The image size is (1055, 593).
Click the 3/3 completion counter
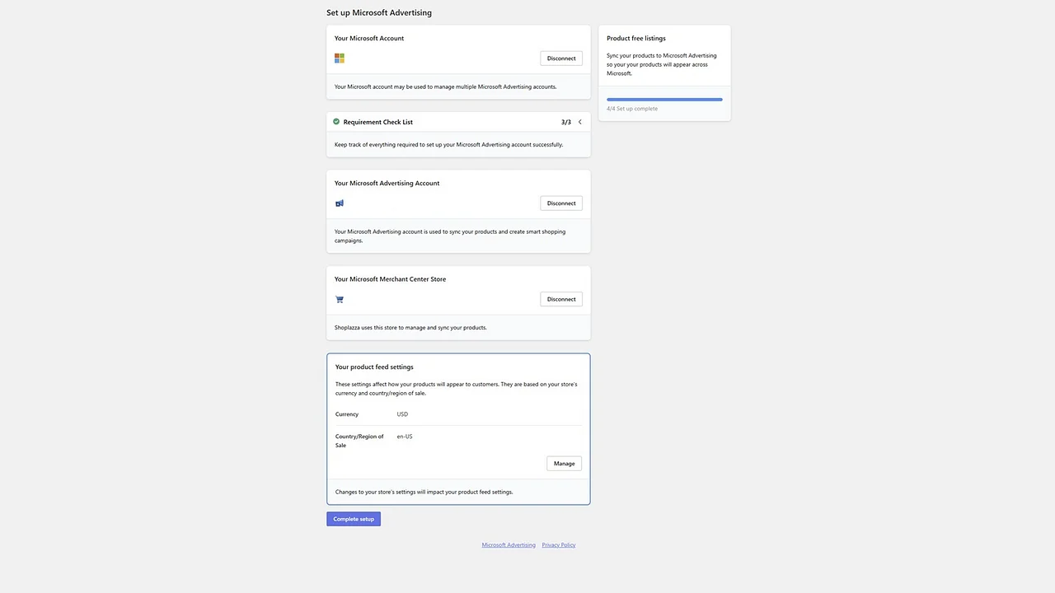[565, 121]
